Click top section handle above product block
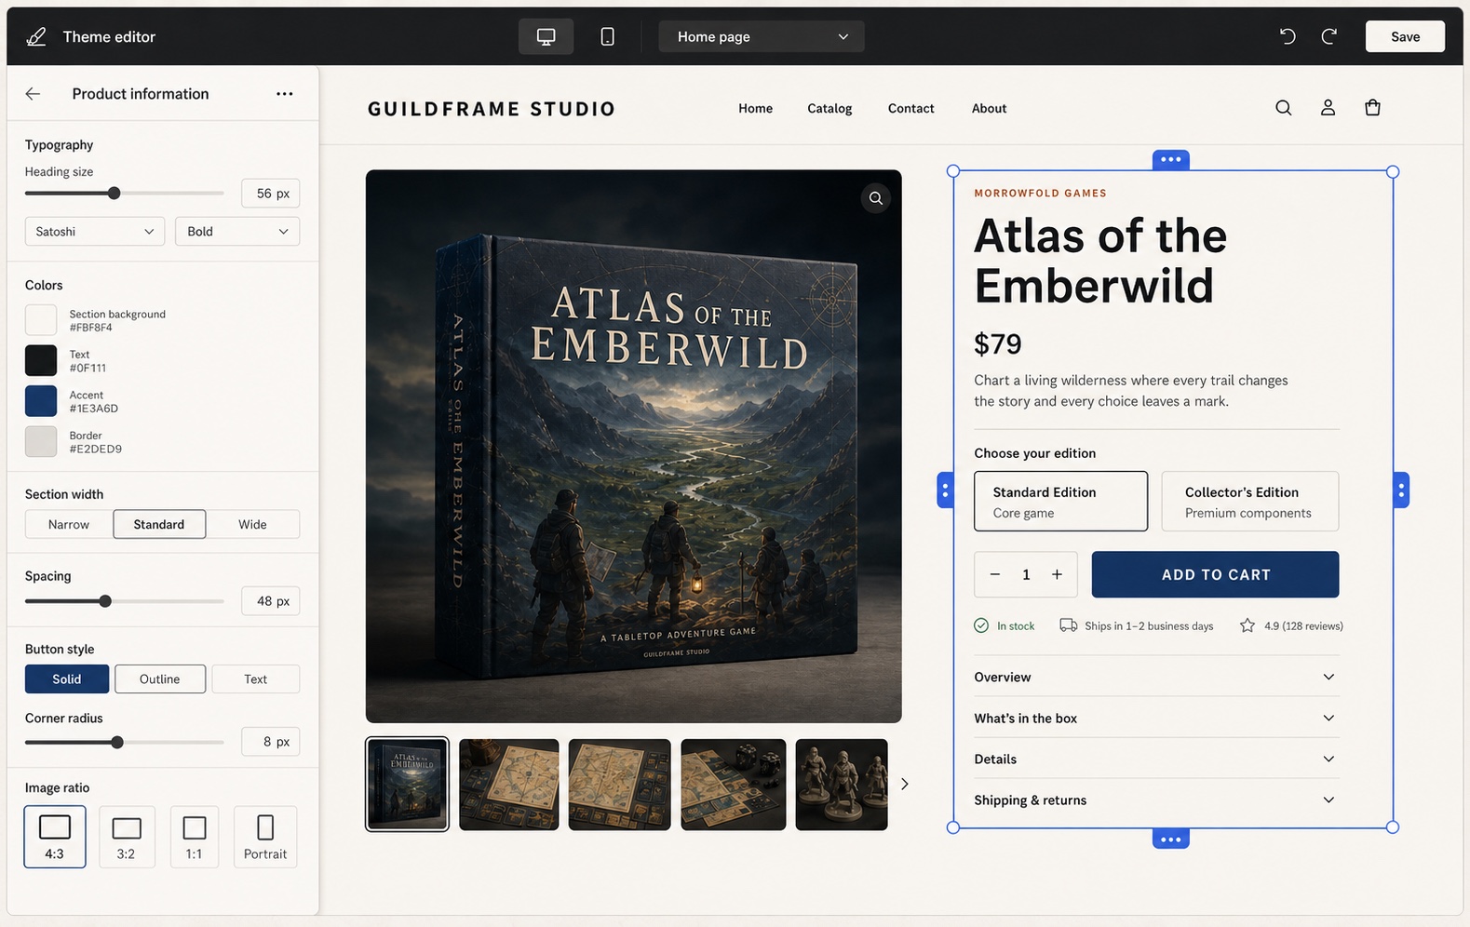 (x=1171, y=160)
